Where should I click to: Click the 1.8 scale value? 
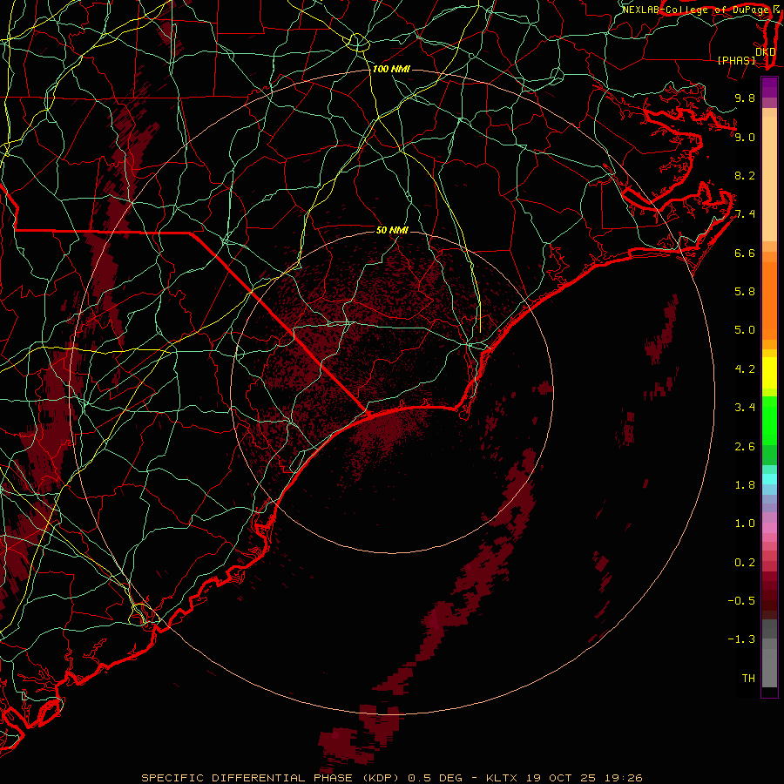pyautogui.click(x=745, y=485)
